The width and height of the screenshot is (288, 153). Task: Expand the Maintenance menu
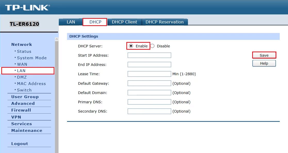coord(27,130)
